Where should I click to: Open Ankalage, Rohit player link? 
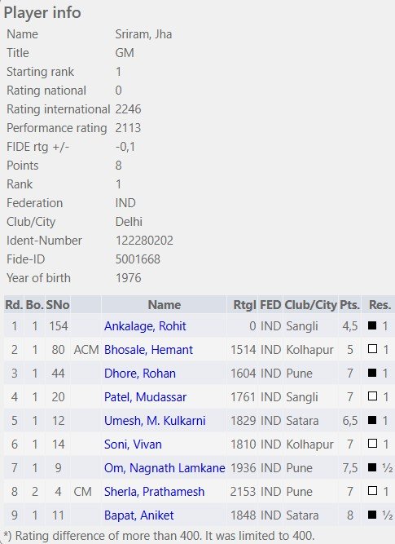pyautogui.click(x=145, y=326)
